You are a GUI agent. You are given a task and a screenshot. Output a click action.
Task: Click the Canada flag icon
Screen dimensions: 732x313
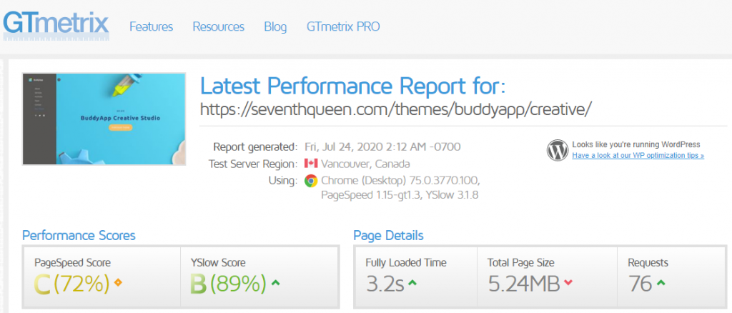point(311,164)
